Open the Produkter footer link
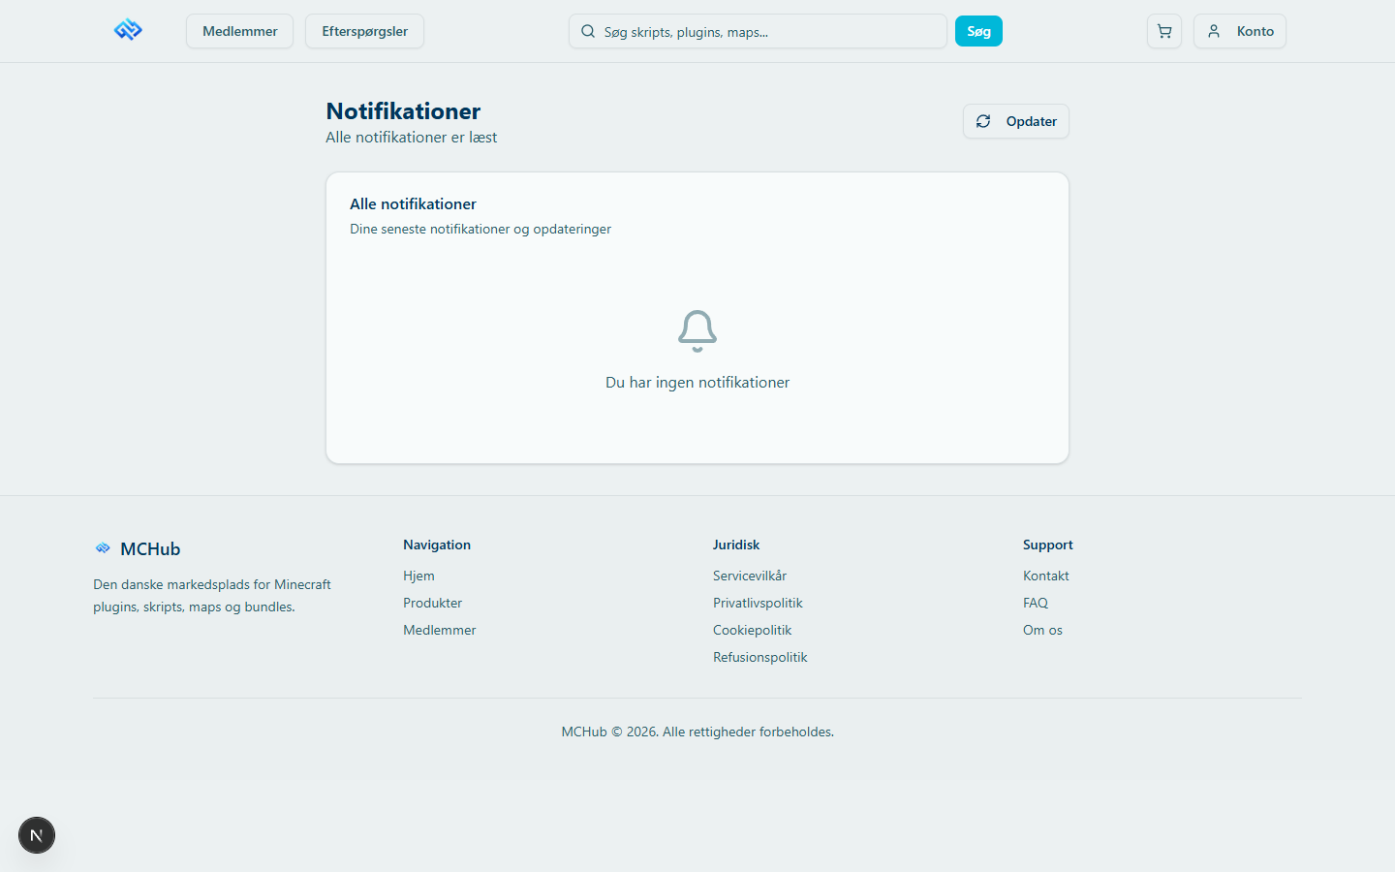This screenshot has height=872, width=1395. [432, 603]
